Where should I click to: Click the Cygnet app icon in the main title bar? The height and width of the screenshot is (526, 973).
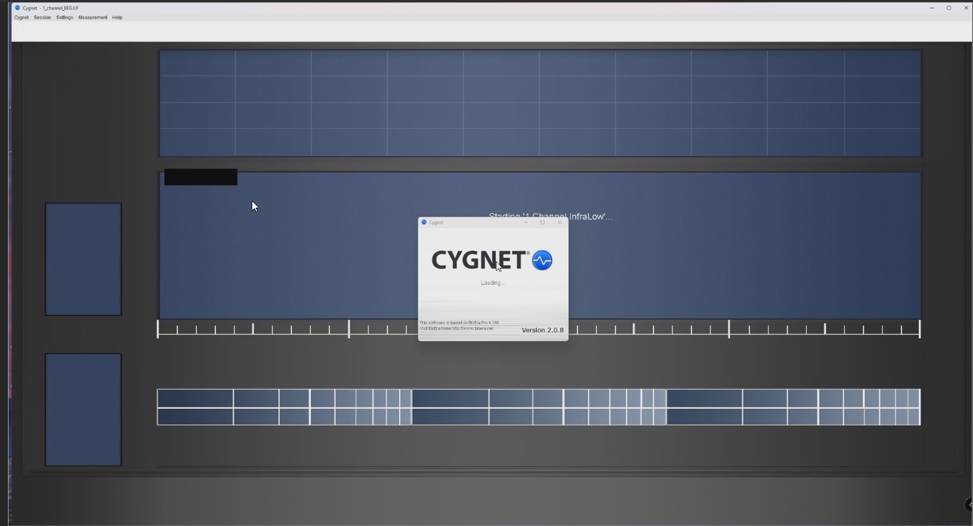click(x=17, y=8)
